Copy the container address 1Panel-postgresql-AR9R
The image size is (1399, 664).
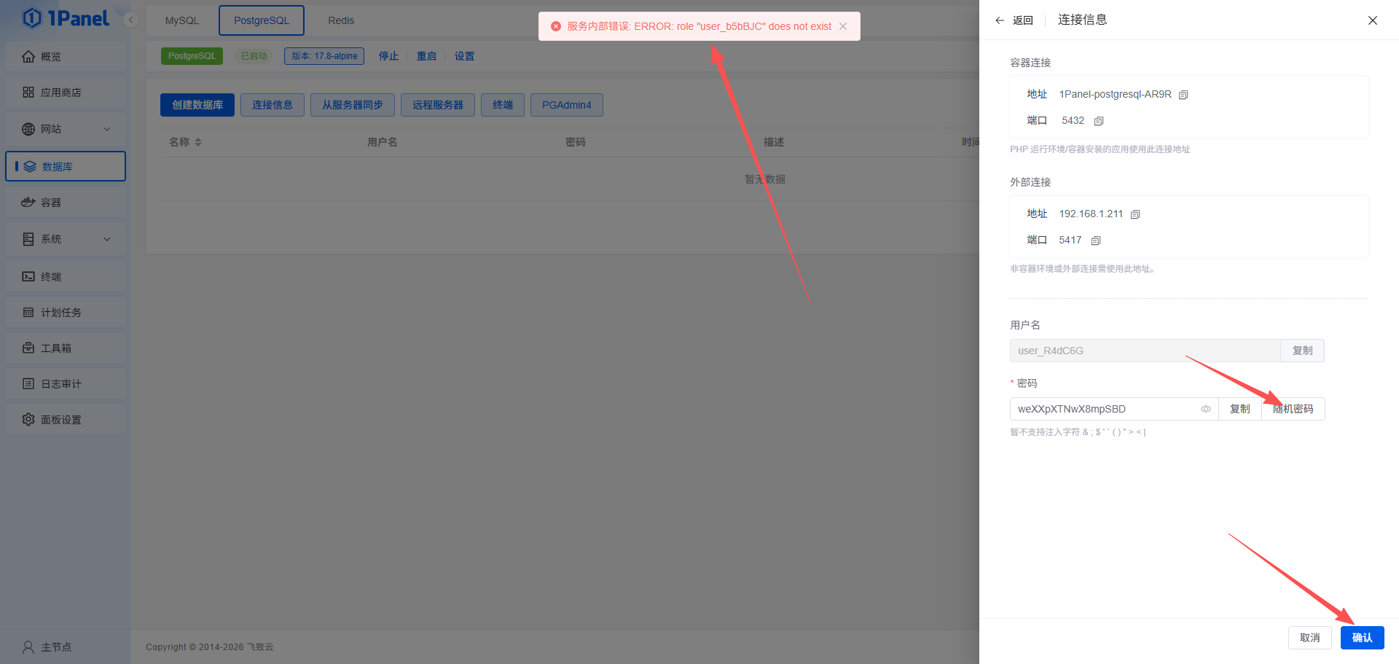click(1183, 95)
